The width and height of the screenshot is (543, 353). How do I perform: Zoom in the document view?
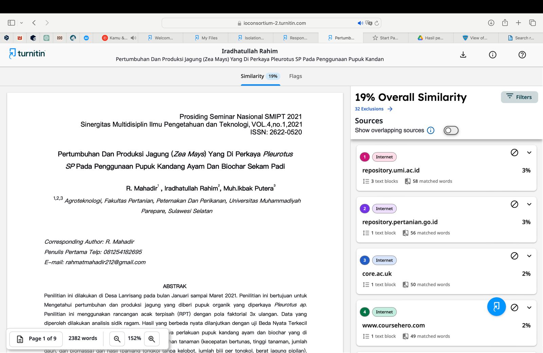click(152, 339)
